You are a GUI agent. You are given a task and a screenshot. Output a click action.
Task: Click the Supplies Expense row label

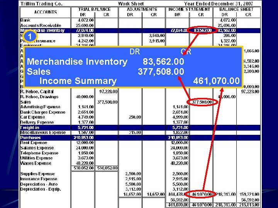[37, 174]
